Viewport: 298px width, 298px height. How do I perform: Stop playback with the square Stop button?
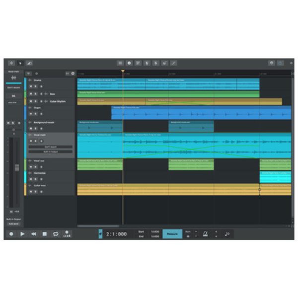45,234
